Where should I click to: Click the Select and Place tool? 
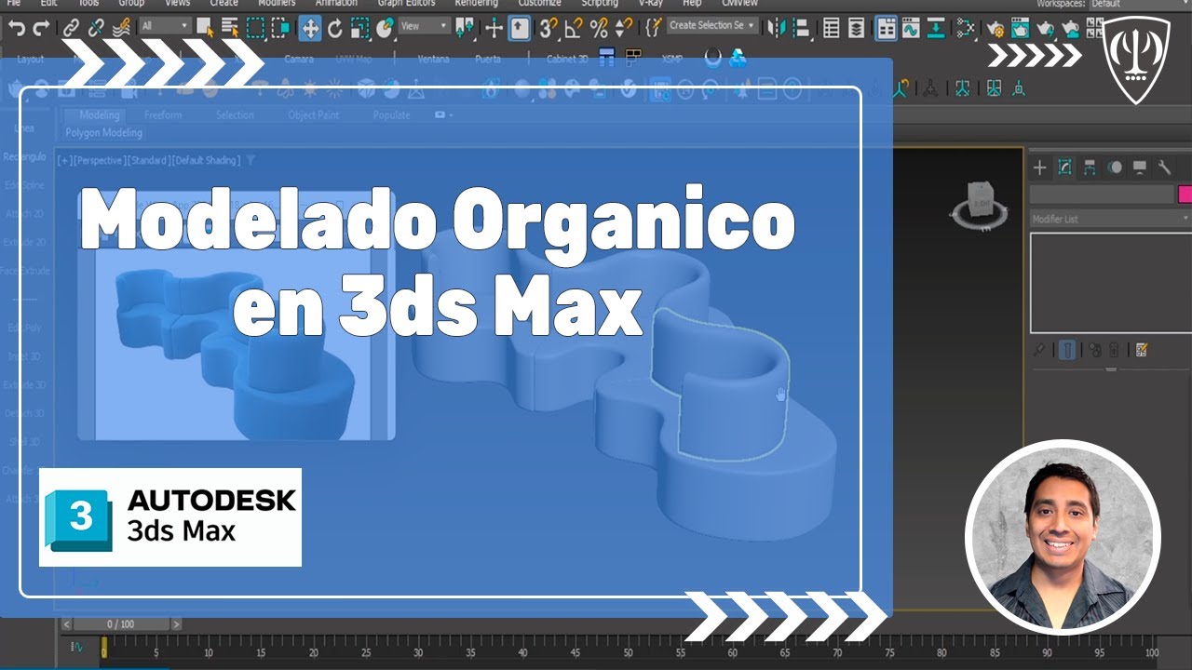[x=385, y=28]
